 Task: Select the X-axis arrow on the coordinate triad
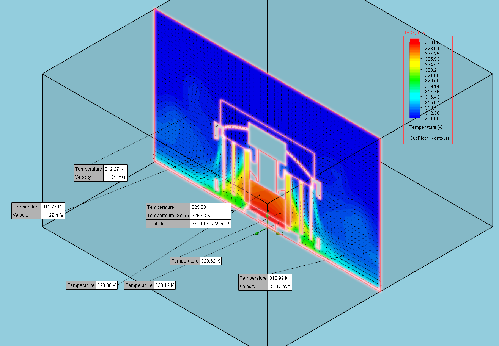click(278, 233)
